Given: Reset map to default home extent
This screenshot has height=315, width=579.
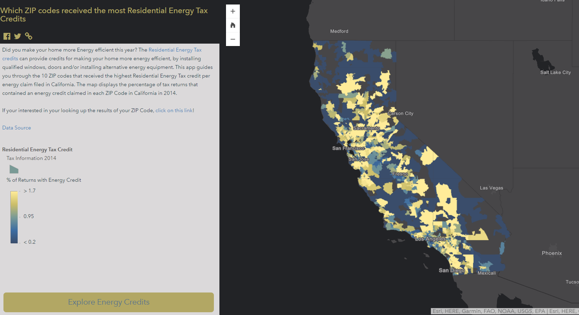Looking at the screenshot, I should [x=233, y=25].
